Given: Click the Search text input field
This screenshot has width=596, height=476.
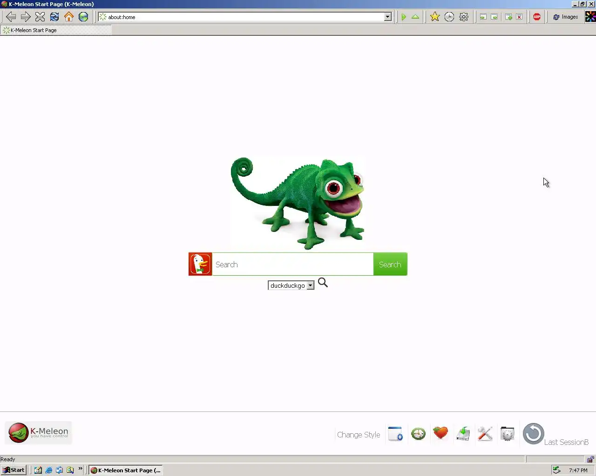Looking at the screenshot, I should (x=292, y=264).
